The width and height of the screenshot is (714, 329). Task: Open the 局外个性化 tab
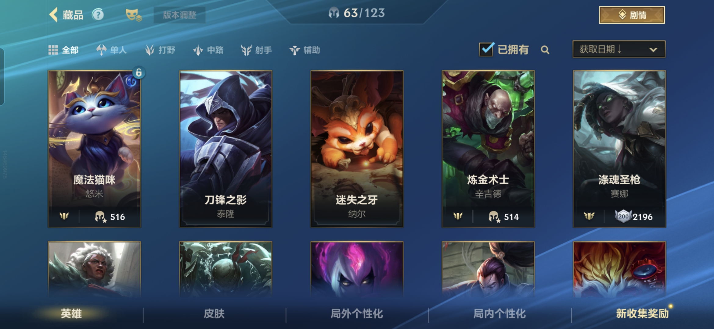(357, 313)
